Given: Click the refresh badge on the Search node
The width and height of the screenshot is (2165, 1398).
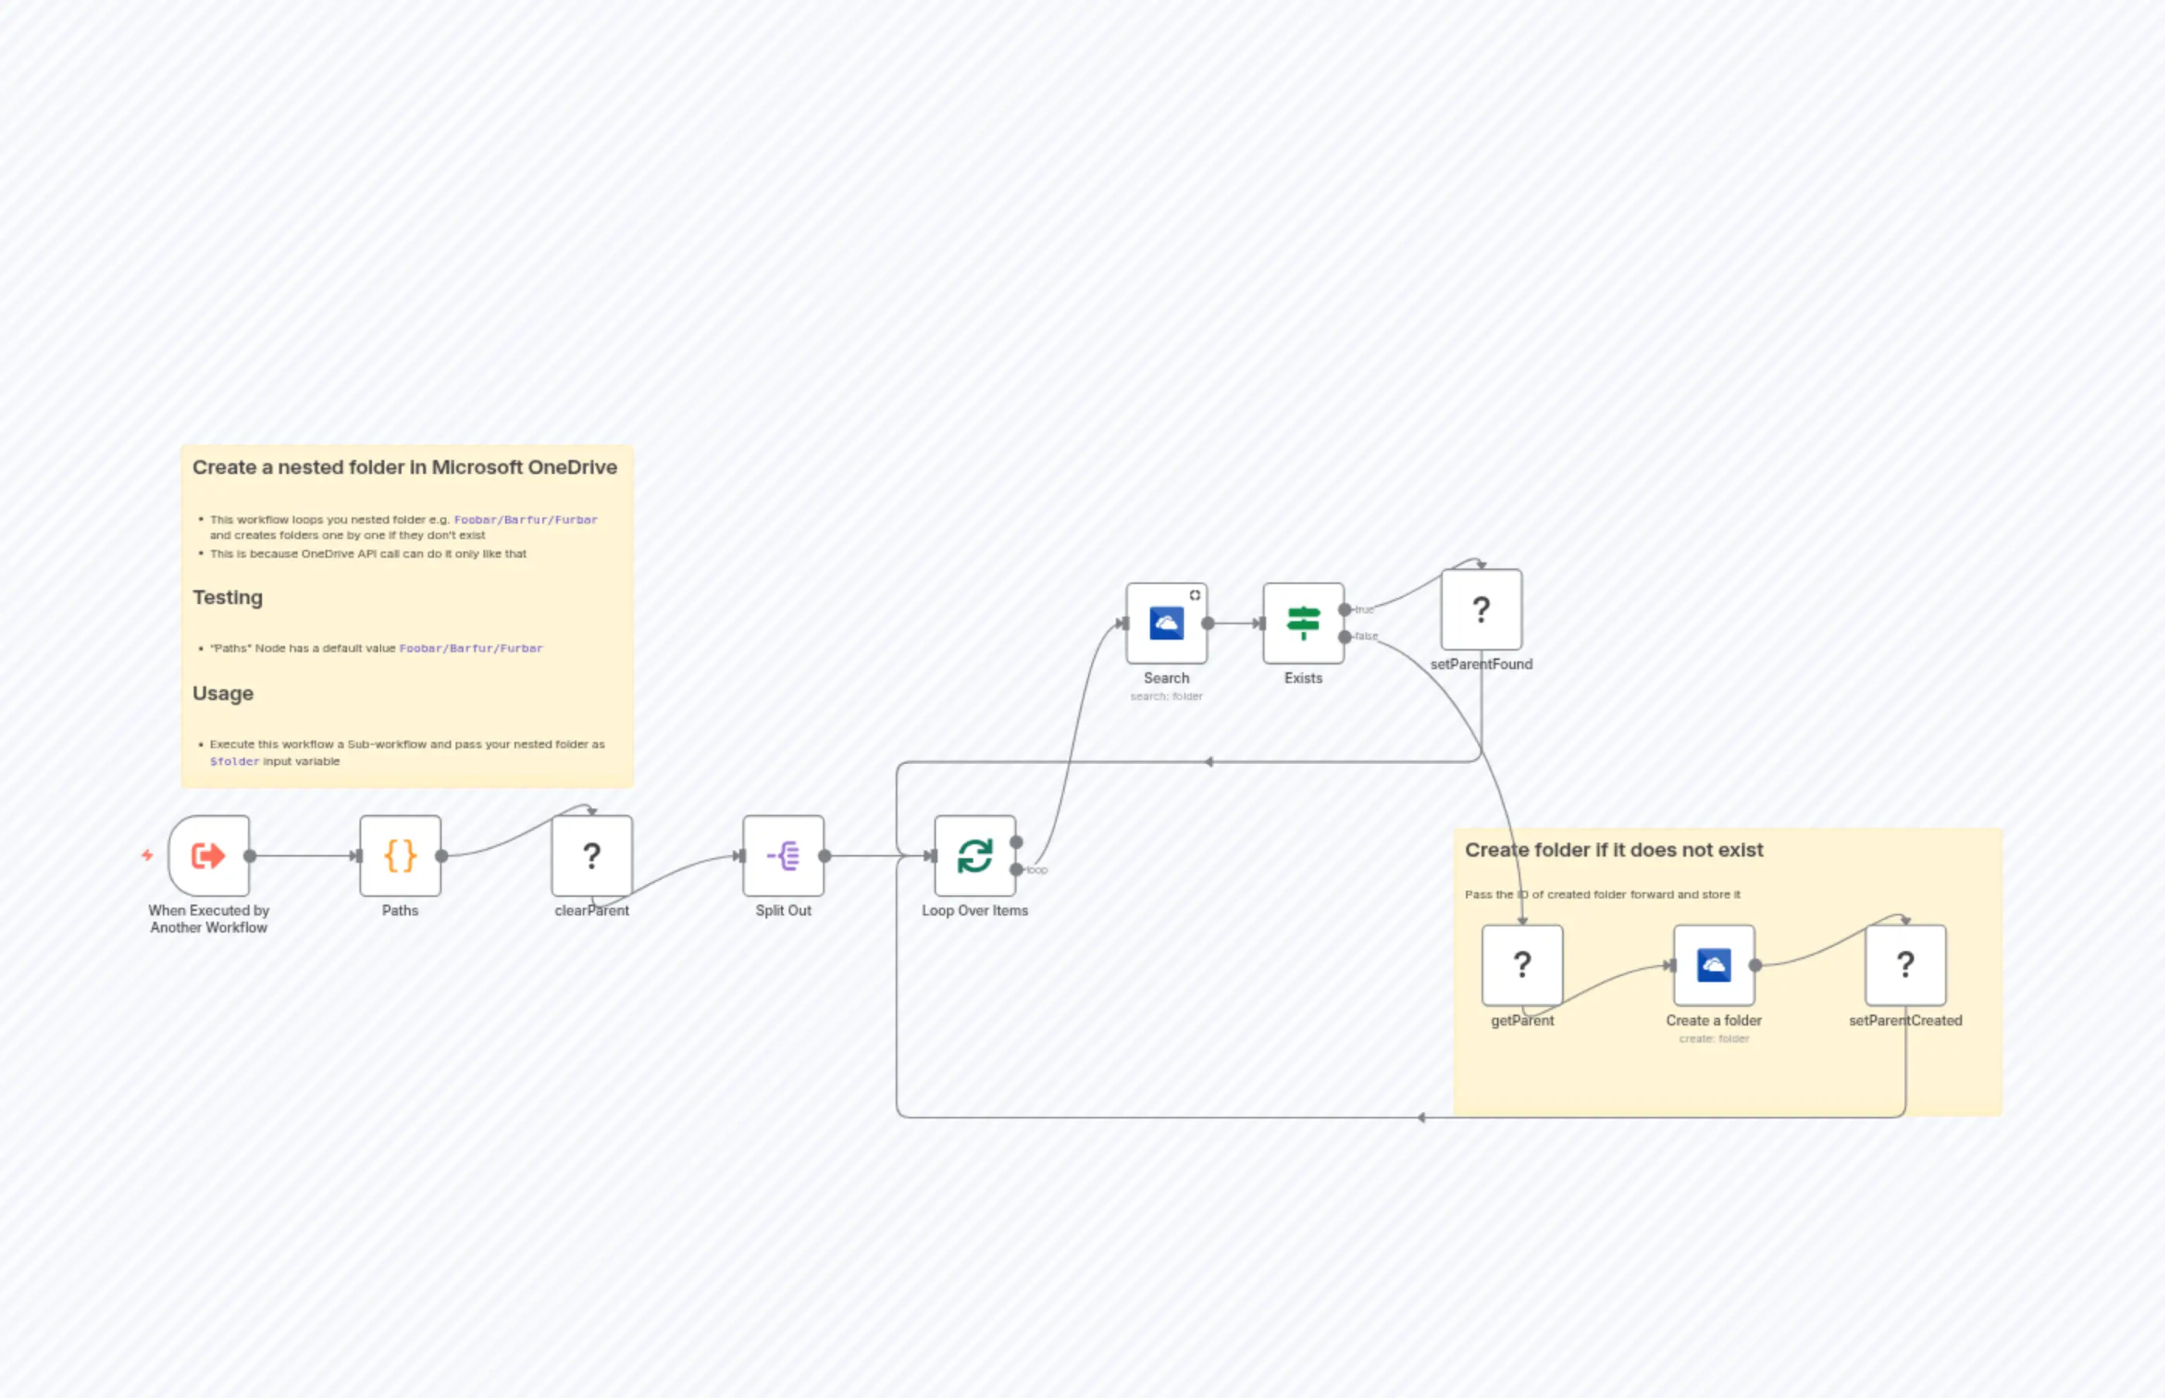Looking at the screenshot, I should click(1195, 596).
